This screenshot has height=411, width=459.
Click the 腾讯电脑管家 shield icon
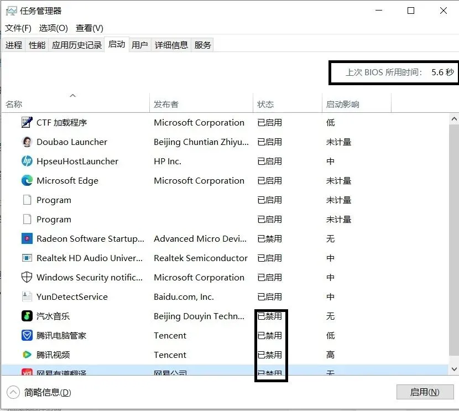click(x=27, y=335)
